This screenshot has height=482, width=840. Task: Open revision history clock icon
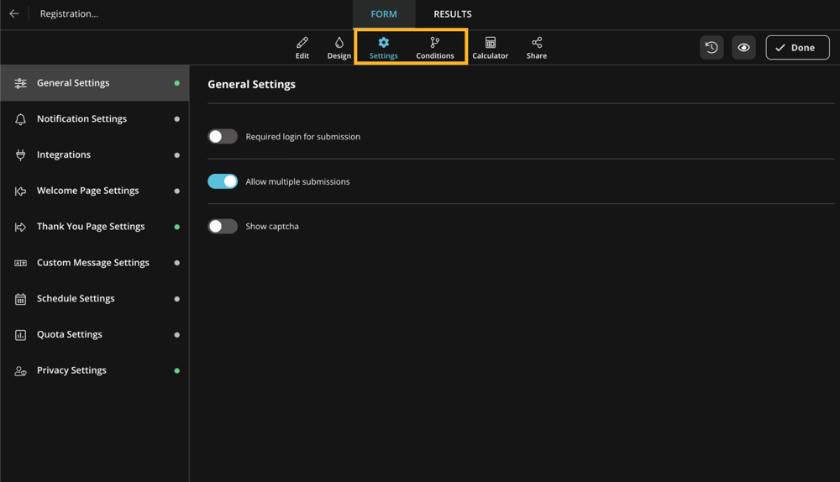[x=711, y=48]
